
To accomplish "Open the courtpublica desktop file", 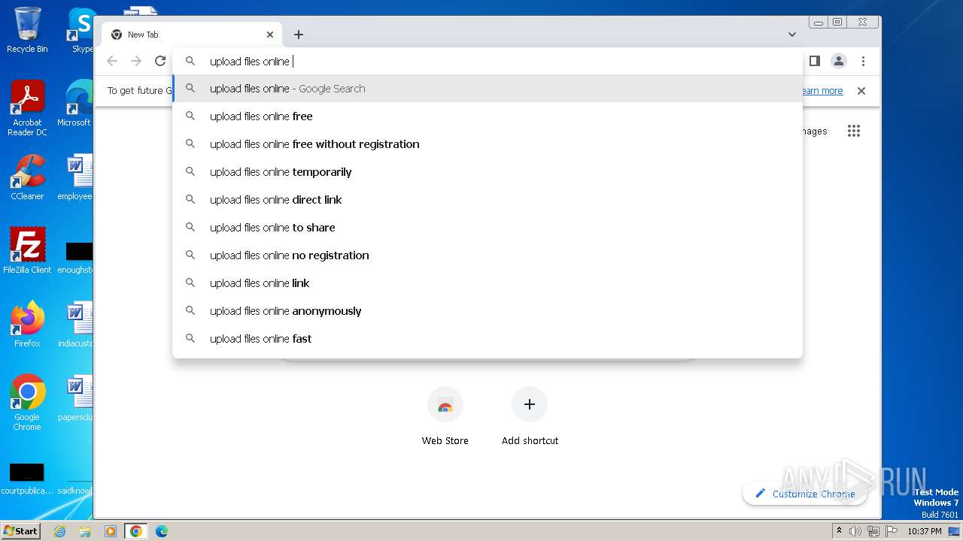I will pos(27,479).
